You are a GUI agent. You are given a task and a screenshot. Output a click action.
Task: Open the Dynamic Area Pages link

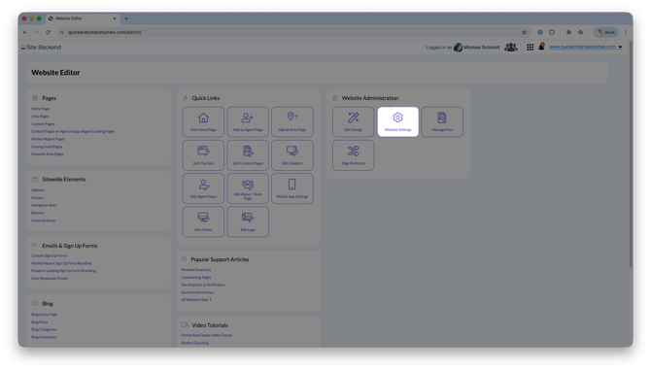(x=48, y=154)
